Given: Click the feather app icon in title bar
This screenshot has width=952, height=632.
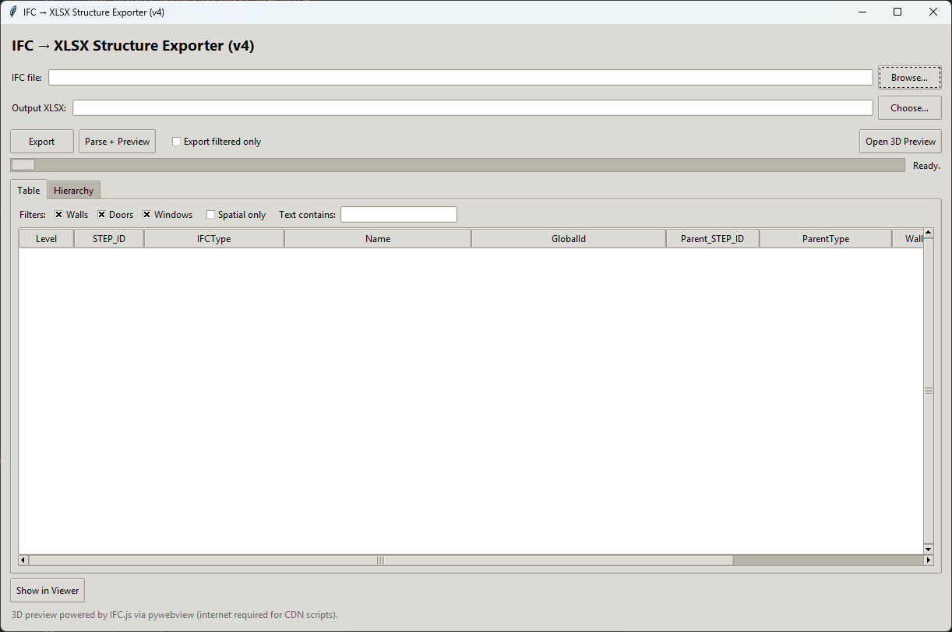Looking at the screenshot, I should pos(13,12).
